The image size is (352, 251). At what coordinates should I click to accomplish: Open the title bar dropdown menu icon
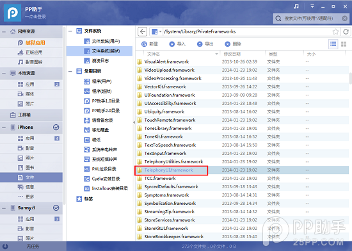(x=312, y=6)
